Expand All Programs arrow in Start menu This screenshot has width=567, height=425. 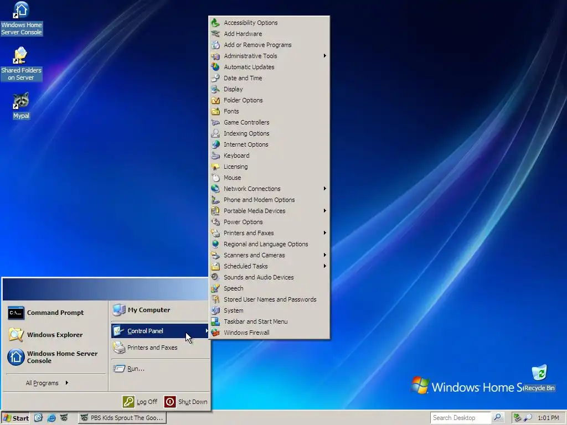point(67,383)
